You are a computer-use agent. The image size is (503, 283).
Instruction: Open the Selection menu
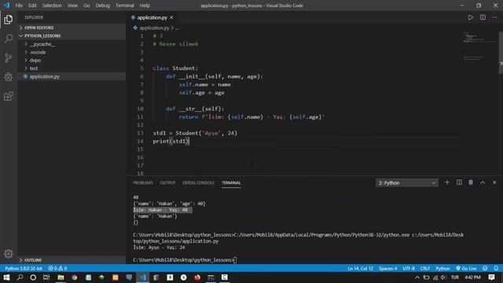[52, 6]
